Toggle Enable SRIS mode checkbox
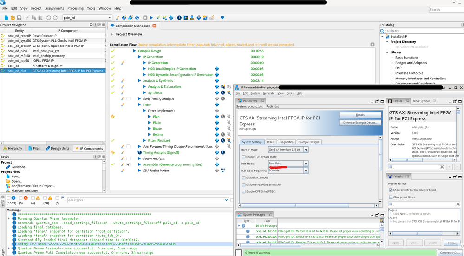The width and height of the screenshot is (464, 256). [244, 177]
